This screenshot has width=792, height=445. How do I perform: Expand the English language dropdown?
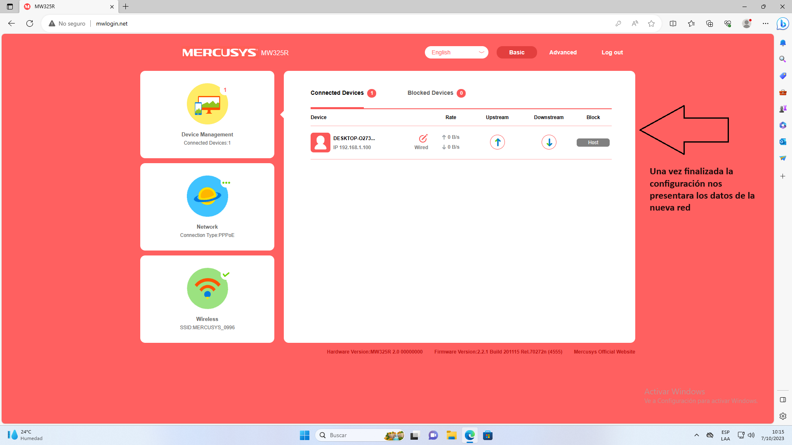point(456,52)
